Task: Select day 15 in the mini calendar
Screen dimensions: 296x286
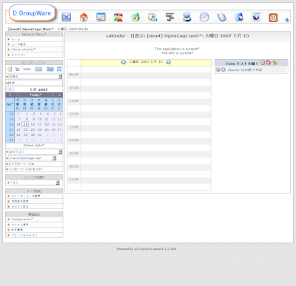Action: [25, 124]
